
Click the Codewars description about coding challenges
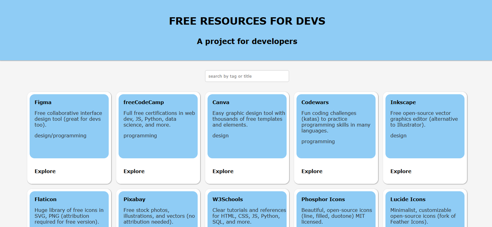point(336,122)
